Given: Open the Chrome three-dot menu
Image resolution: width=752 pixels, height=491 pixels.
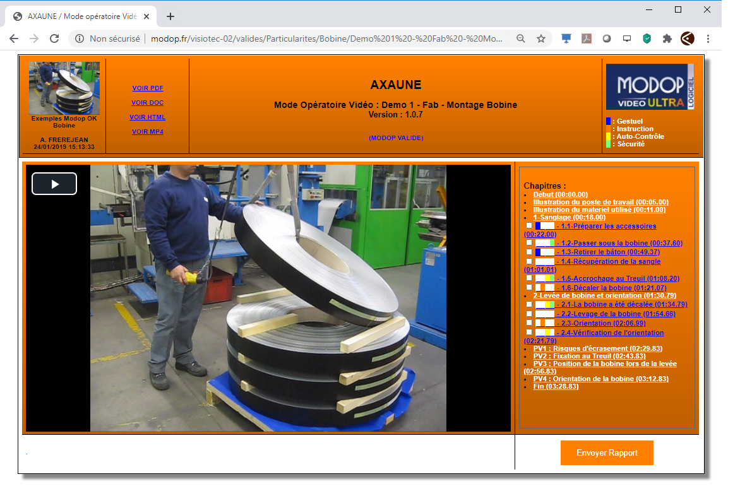Looking at the screenshot, I should pos(708,38).
